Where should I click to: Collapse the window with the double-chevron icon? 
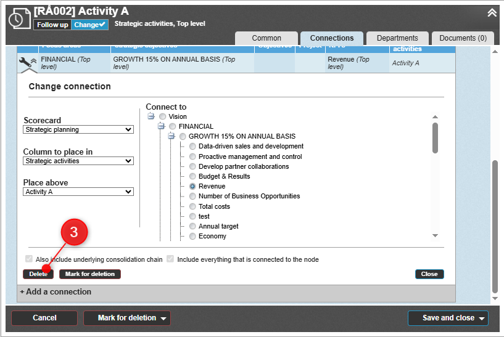click(x=492, y=12)
